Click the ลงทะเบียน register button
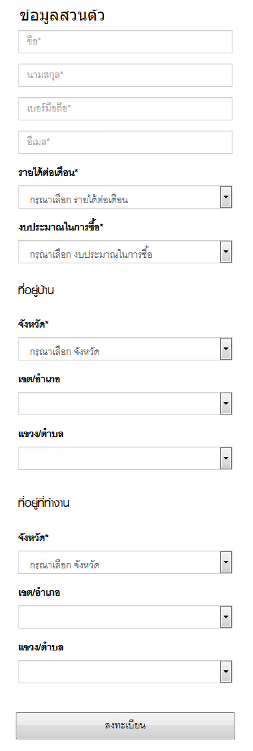Viewport: 253px width, 751px height. (x=126, y=725)
